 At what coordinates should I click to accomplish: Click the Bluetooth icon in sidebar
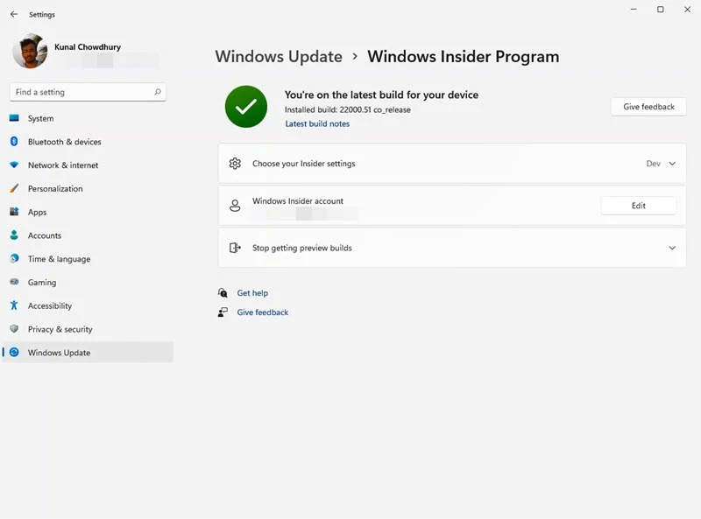[14, 142]
